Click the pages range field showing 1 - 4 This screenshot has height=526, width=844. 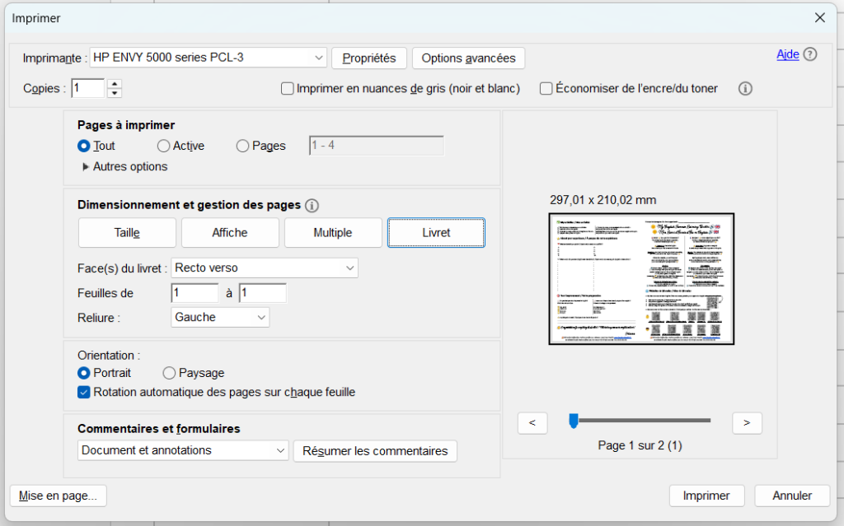(377, 146)
